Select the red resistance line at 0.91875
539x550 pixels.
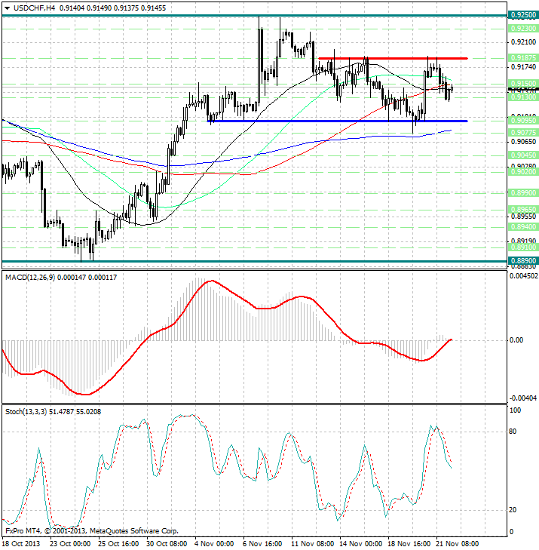click(x=393, y=58)
